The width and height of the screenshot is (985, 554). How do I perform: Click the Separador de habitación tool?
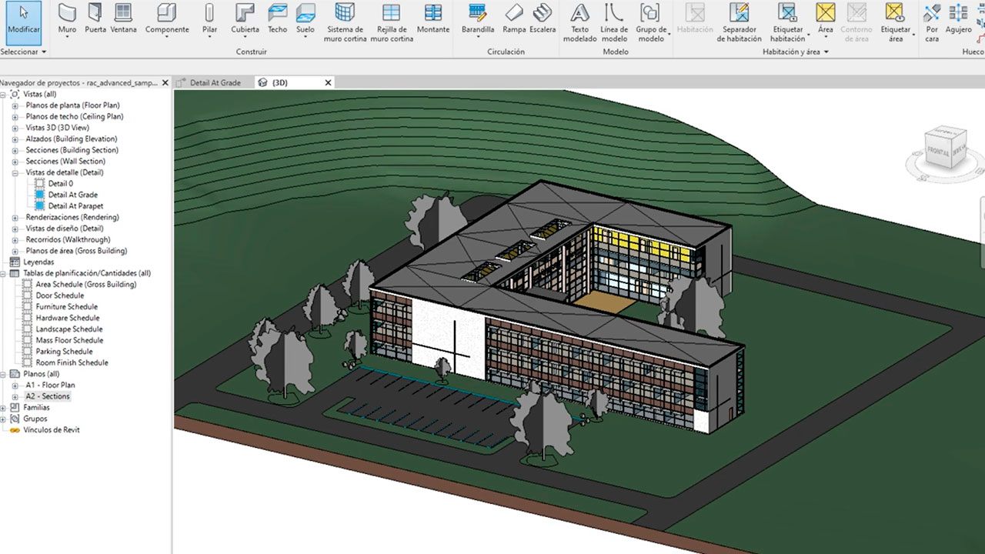[739, 22]
